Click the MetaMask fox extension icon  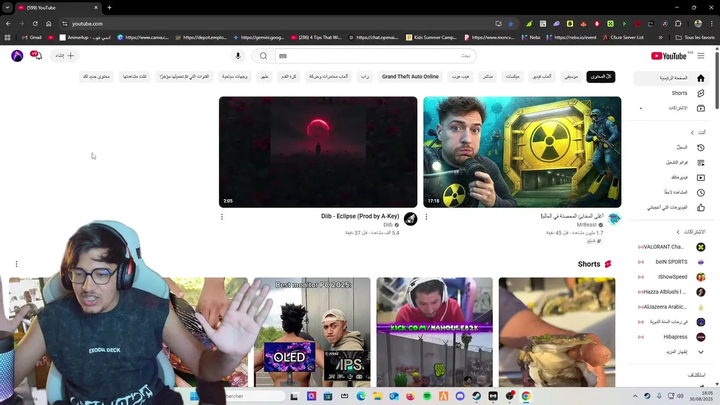point(583,24)
